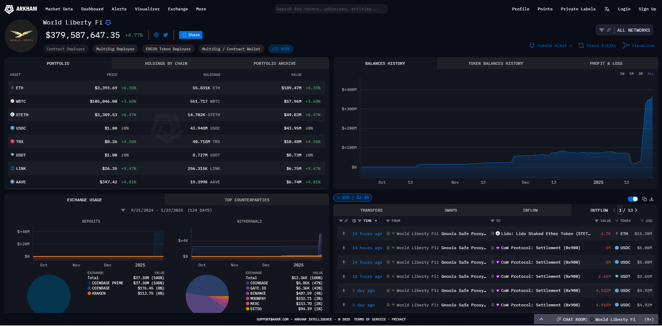Click the Sign Up button
The height and width of the screenshot is (326, 662).
pyautogui.click(x=647, y=9)
